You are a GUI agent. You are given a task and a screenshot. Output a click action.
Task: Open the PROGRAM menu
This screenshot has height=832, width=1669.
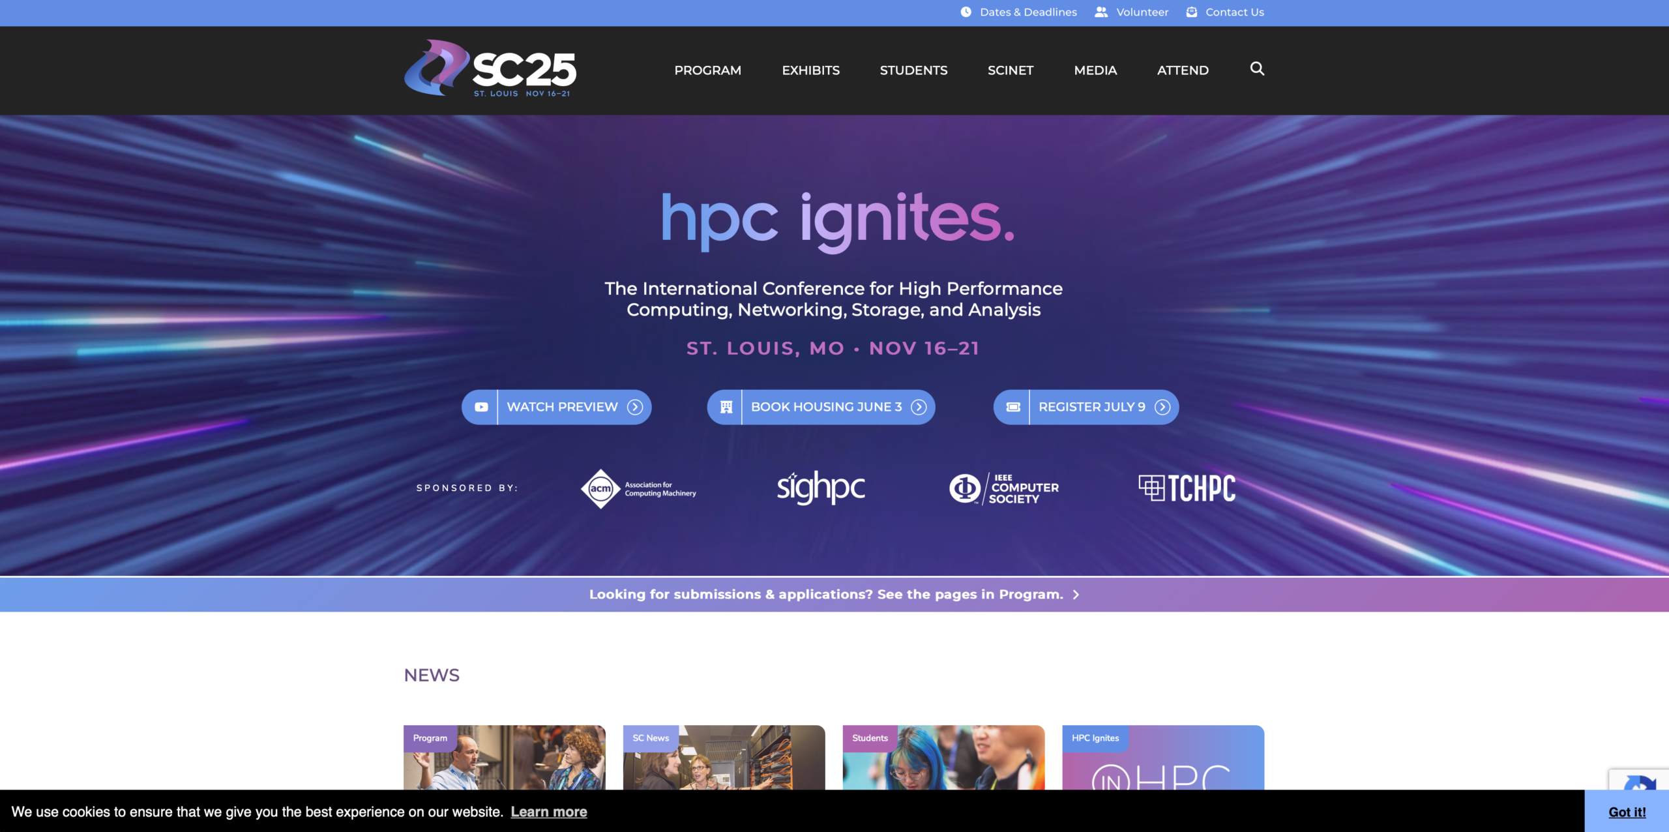707,70
